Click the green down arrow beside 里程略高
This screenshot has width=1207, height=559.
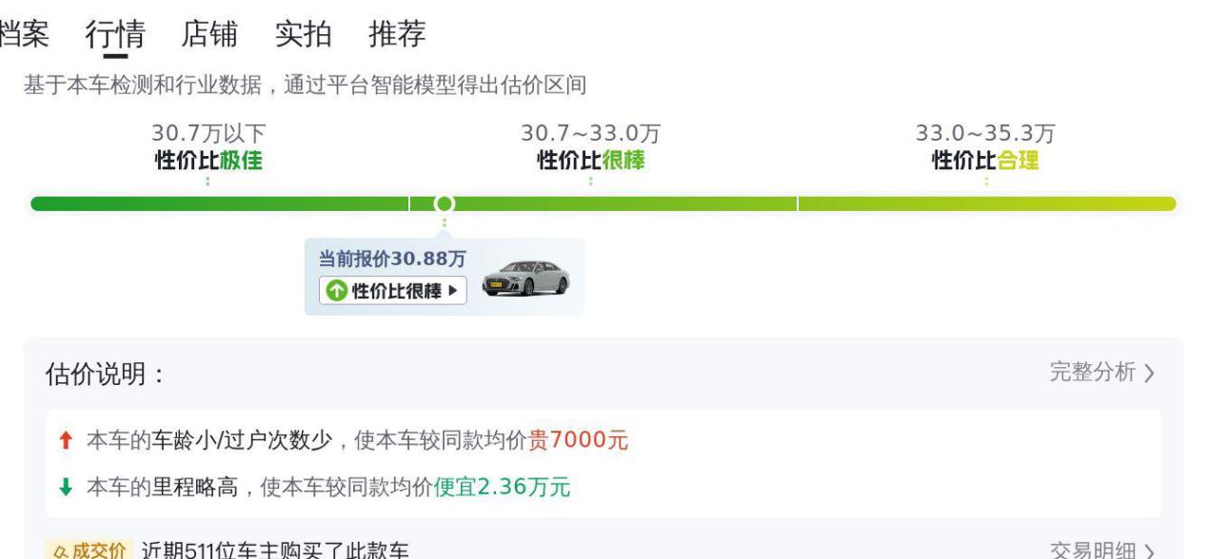[x=65, y=489]
